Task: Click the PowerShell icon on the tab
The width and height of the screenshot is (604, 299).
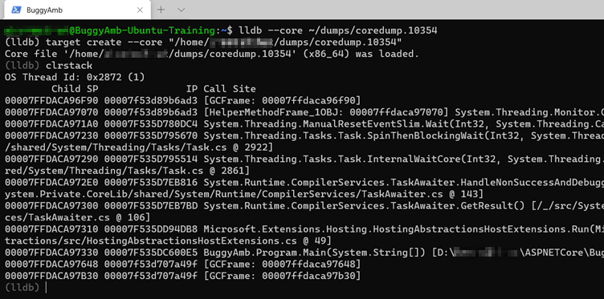Action: coord(16,10)
